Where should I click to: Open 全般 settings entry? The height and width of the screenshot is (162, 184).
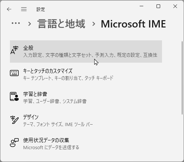(86, 51)
